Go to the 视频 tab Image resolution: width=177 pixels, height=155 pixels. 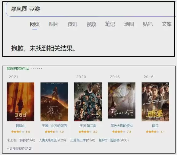[x=91, y=24]
